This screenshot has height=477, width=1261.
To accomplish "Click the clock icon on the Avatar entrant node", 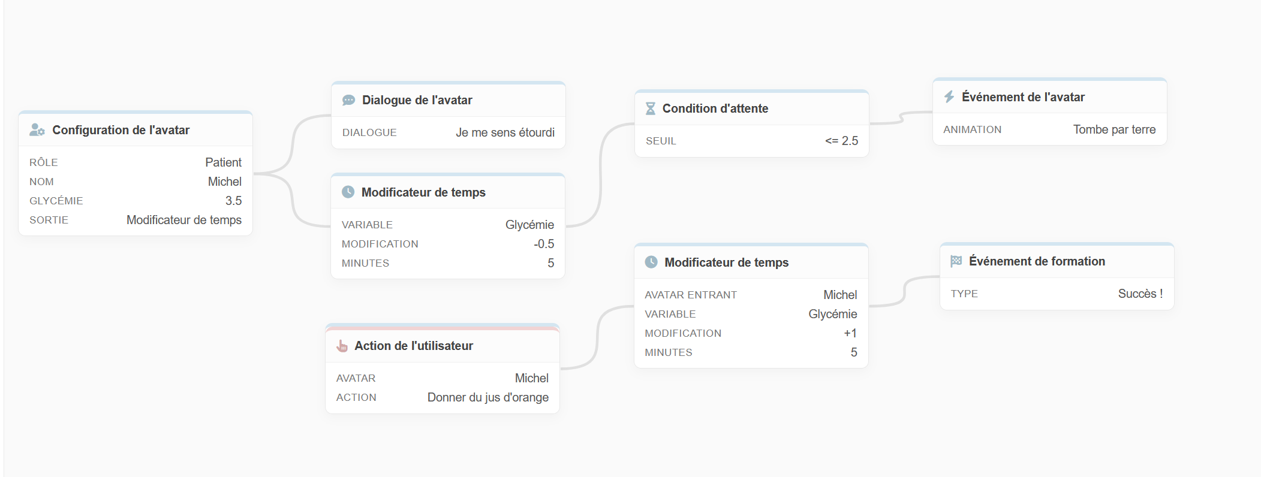I will pos(651,262).
